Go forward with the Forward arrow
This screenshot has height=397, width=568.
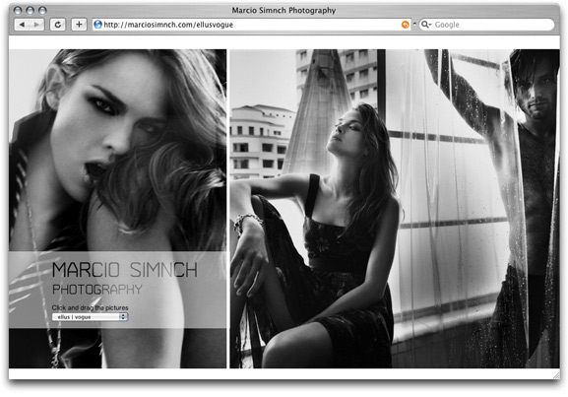tap(37, 25)
